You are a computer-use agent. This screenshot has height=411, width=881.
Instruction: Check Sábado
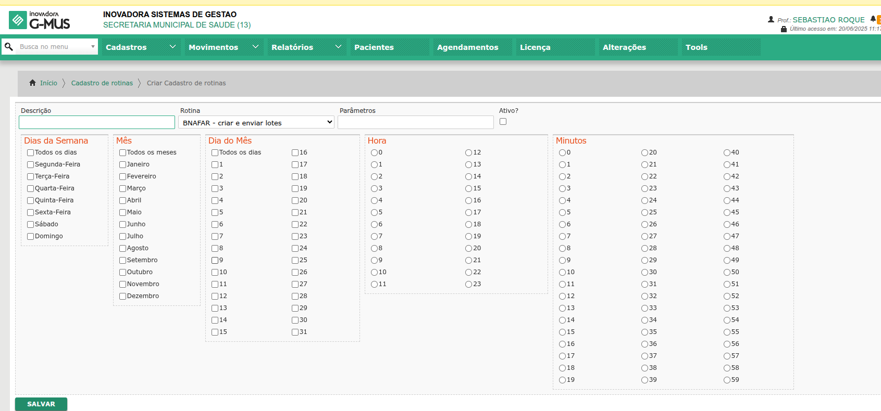pyautogui.click(x=30, y=225)
